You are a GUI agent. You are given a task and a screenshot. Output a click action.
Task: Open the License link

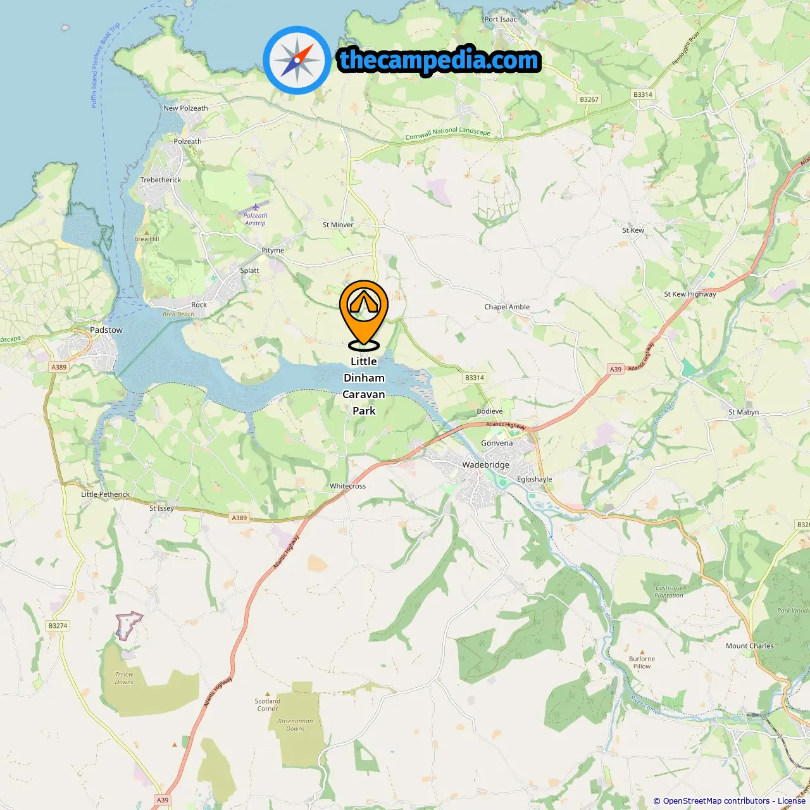click(792, 801)
